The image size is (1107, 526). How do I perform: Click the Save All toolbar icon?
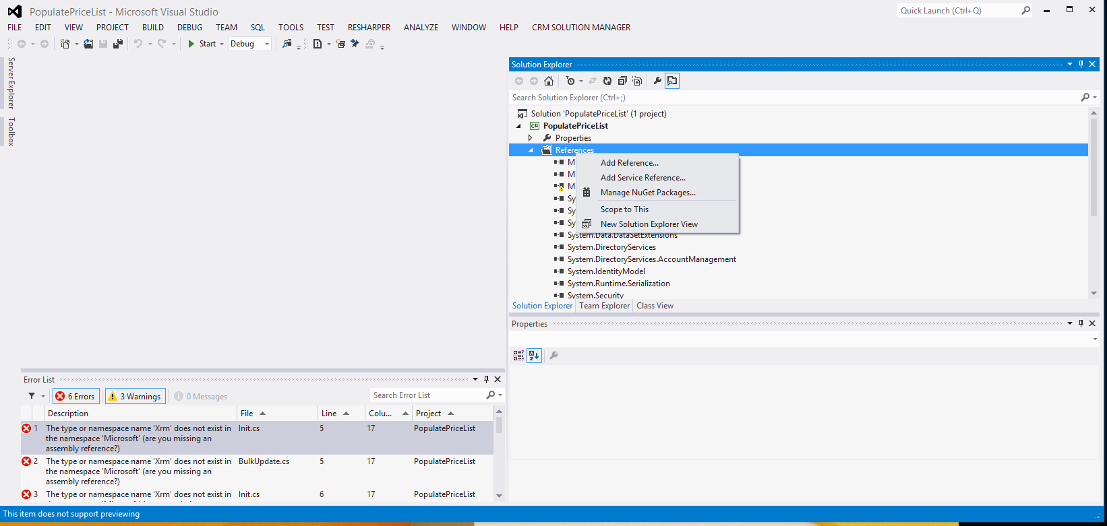pyautogui.click(x=118, y=44)
